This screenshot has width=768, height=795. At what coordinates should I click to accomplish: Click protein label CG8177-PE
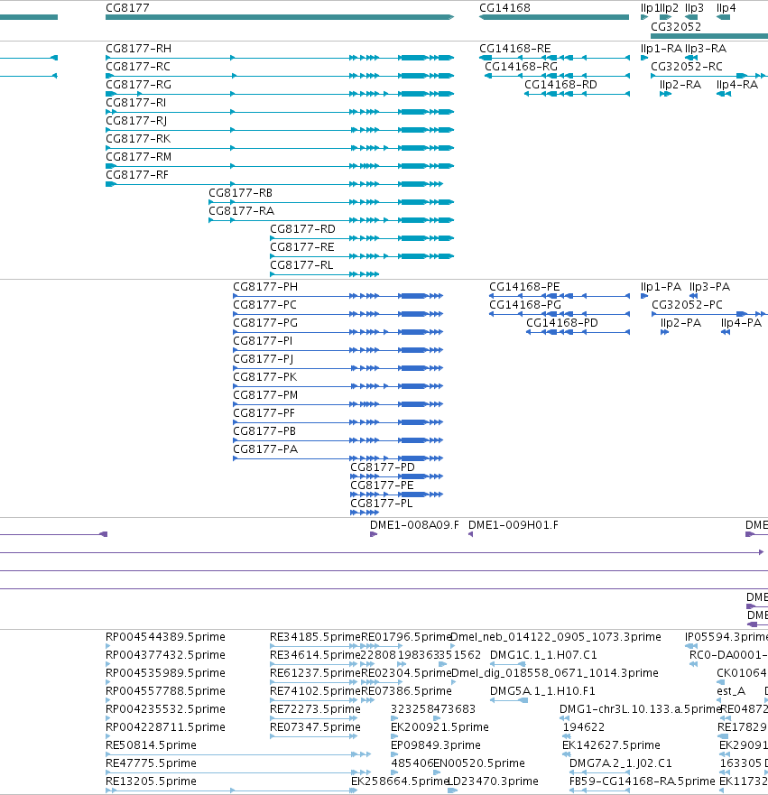(x=382, y=485)
